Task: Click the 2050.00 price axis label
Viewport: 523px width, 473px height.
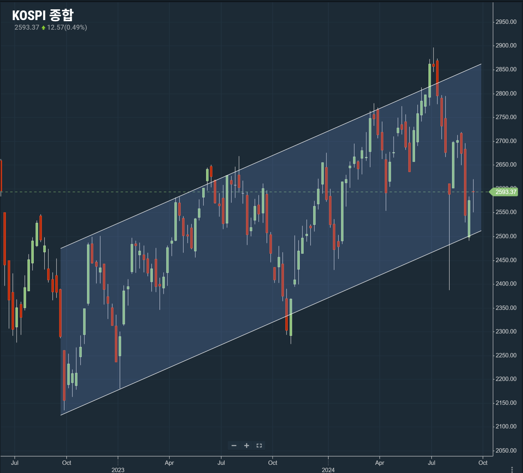Action: (506, 451)
